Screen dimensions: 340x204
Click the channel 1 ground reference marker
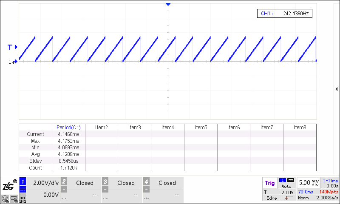pos(12,62)
